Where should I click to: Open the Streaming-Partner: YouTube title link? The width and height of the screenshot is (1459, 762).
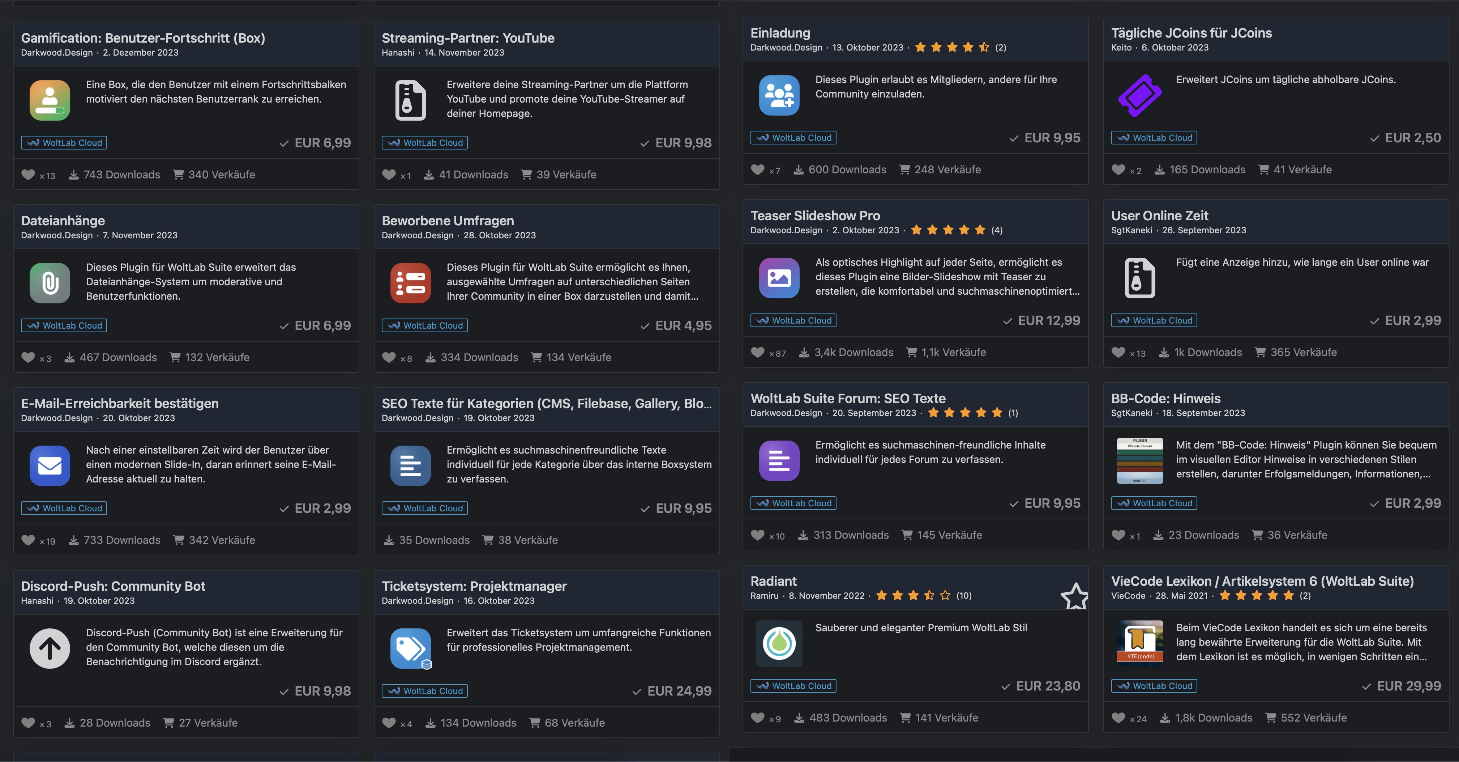click(x=468, y=38)
